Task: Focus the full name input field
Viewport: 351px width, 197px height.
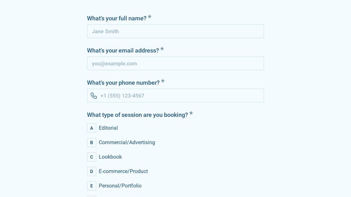Action: pos(175,31)
